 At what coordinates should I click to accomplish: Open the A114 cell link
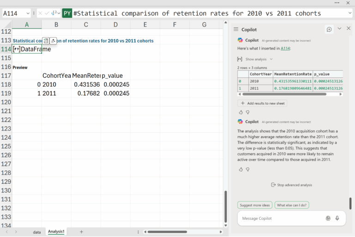click(x=285, y=48)
